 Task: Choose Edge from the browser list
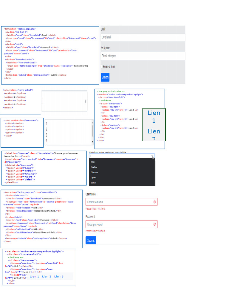93,162
